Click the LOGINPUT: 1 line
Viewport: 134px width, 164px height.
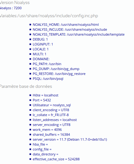click(43, 44)
